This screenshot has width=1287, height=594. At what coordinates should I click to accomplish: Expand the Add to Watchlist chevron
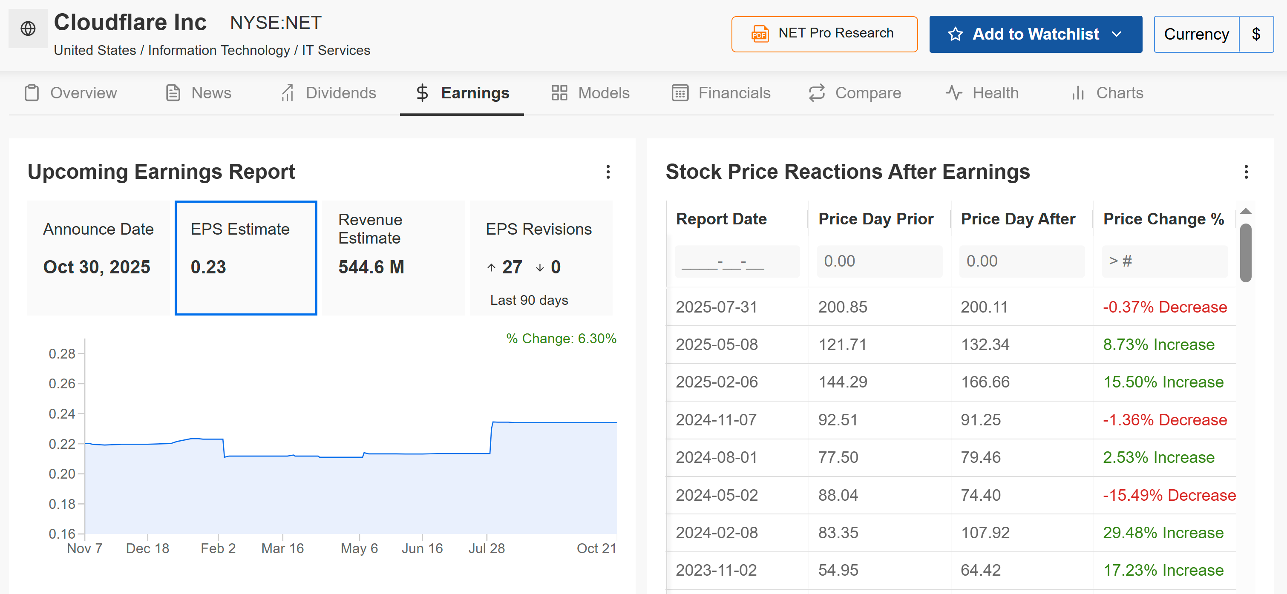coord(1117,34)
